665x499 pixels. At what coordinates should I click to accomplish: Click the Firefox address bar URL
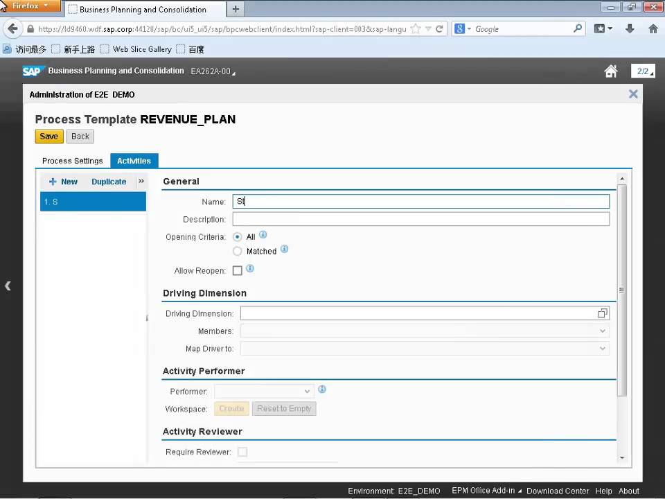coord(222,29)
